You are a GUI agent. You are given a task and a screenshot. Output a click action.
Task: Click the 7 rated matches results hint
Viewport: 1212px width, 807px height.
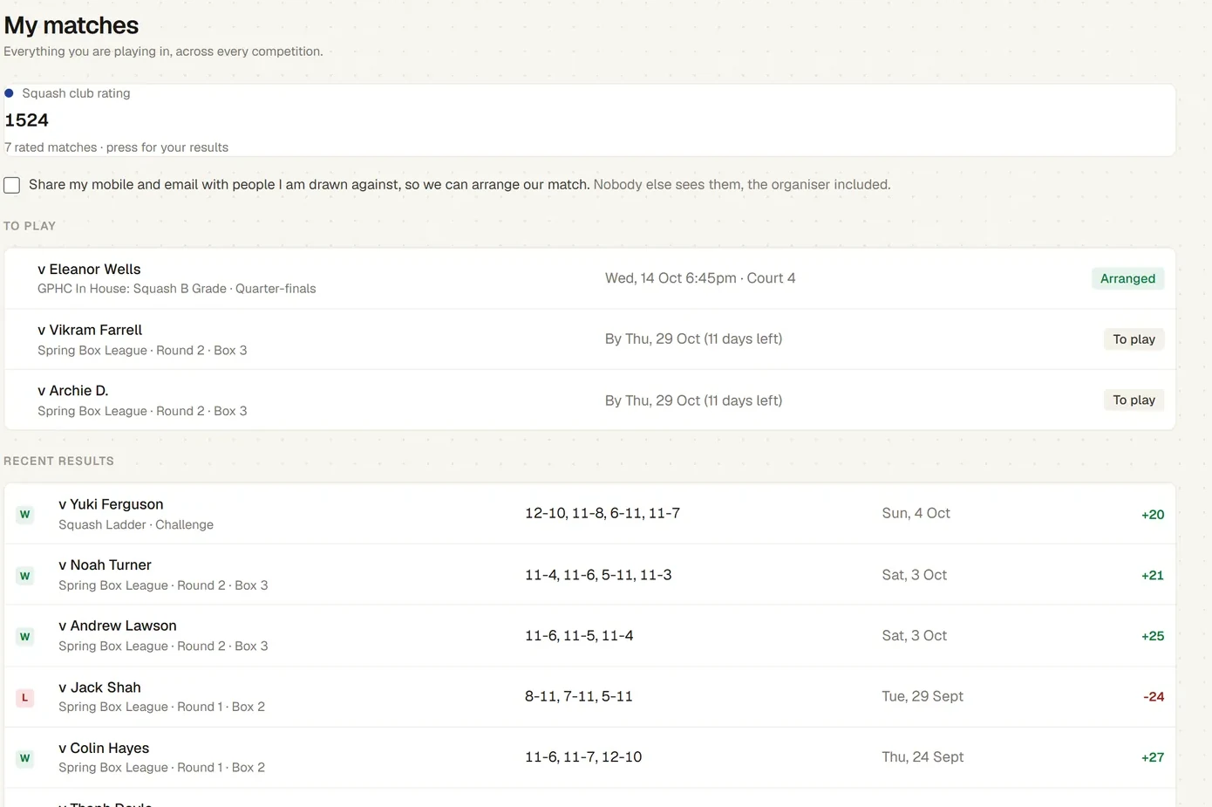pyautogui.click(x=117, y=147)
